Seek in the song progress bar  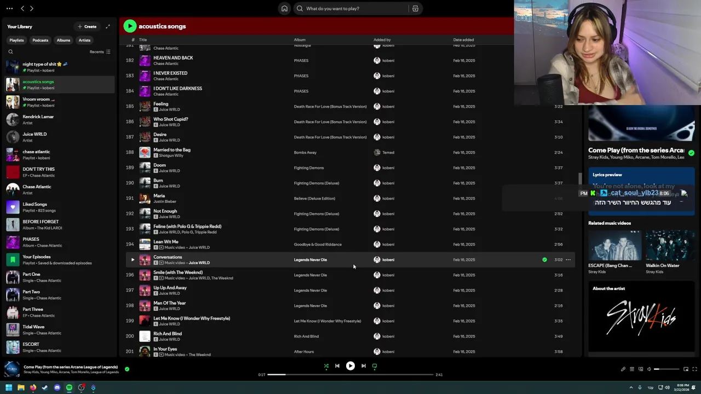pos(350,374)
